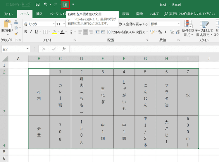Click the cell containing 600ml

tap(188, 132)
